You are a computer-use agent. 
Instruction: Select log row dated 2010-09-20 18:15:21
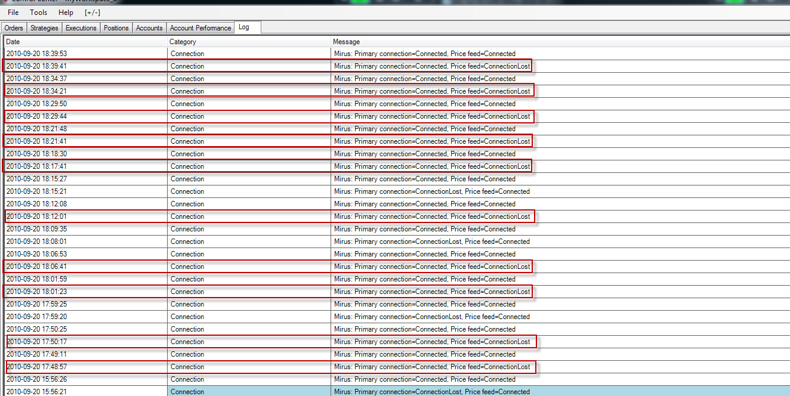[397, 191]
